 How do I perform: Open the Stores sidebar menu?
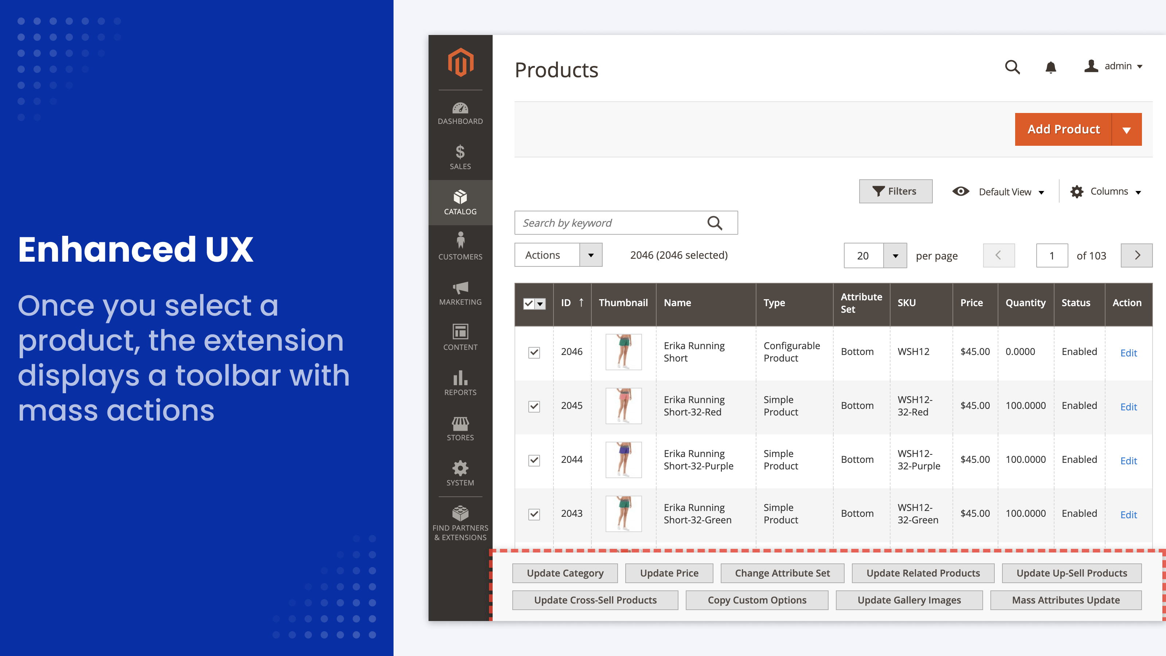(x=460, y=429)
